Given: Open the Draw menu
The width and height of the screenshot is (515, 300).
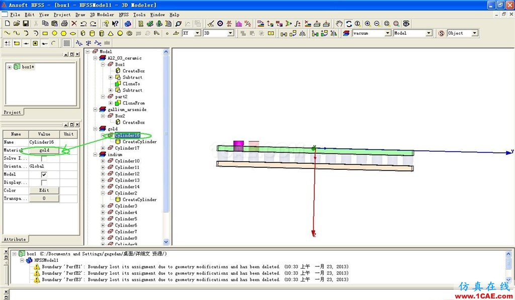Looking at the screenshot, I should 80,15.
